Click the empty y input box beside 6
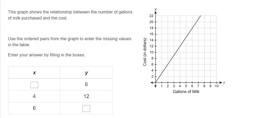 tap(86, 108)
